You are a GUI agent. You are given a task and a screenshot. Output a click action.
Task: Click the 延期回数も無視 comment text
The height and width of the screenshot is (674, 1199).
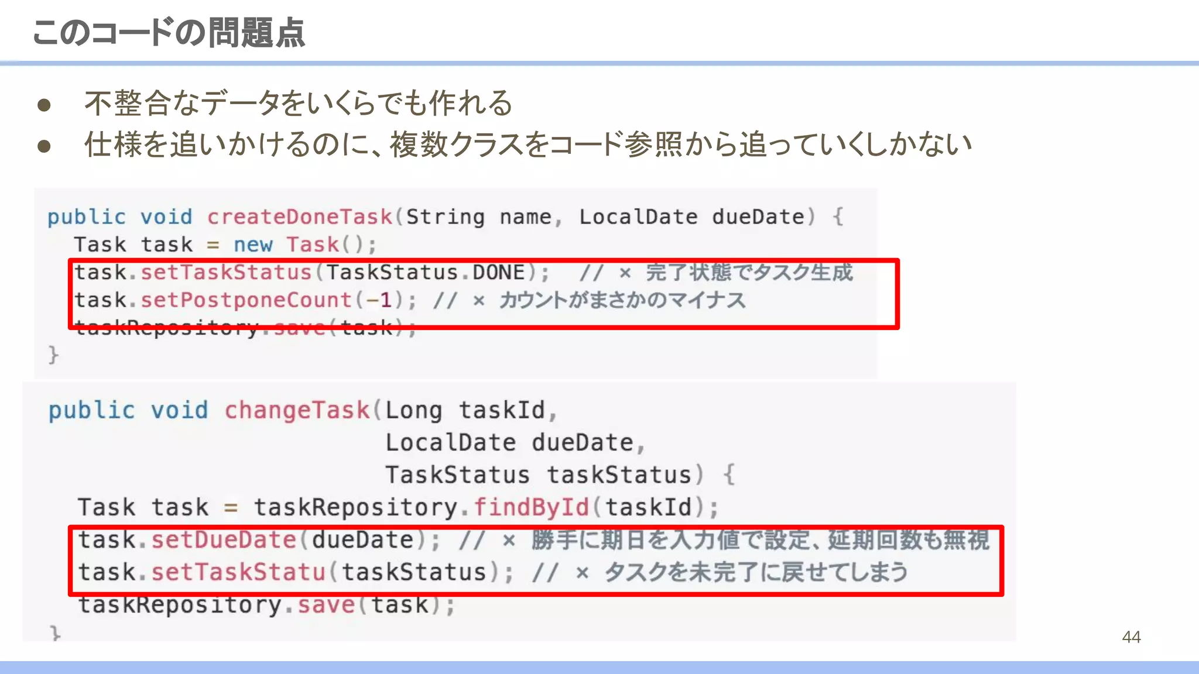[909, 539]
